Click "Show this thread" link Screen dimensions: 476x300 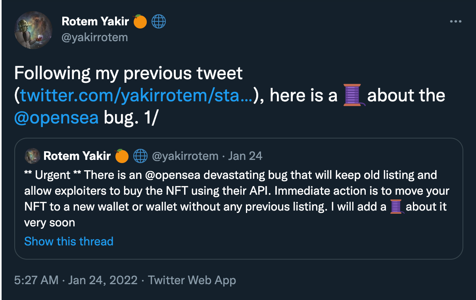(x=69, y=241)
